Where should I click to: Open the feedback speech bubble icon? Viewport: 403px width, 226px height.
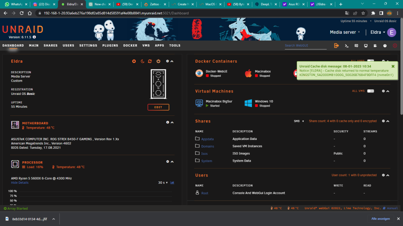[x=356, y=46]
